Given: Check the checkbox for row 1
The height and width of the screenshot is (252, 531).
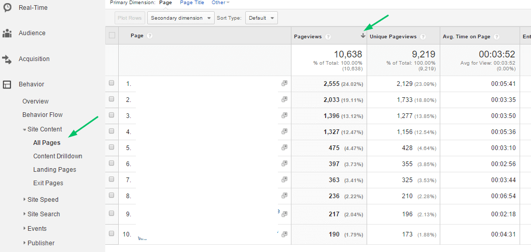Looking at the screenshot, I should [x=111, y=83].
